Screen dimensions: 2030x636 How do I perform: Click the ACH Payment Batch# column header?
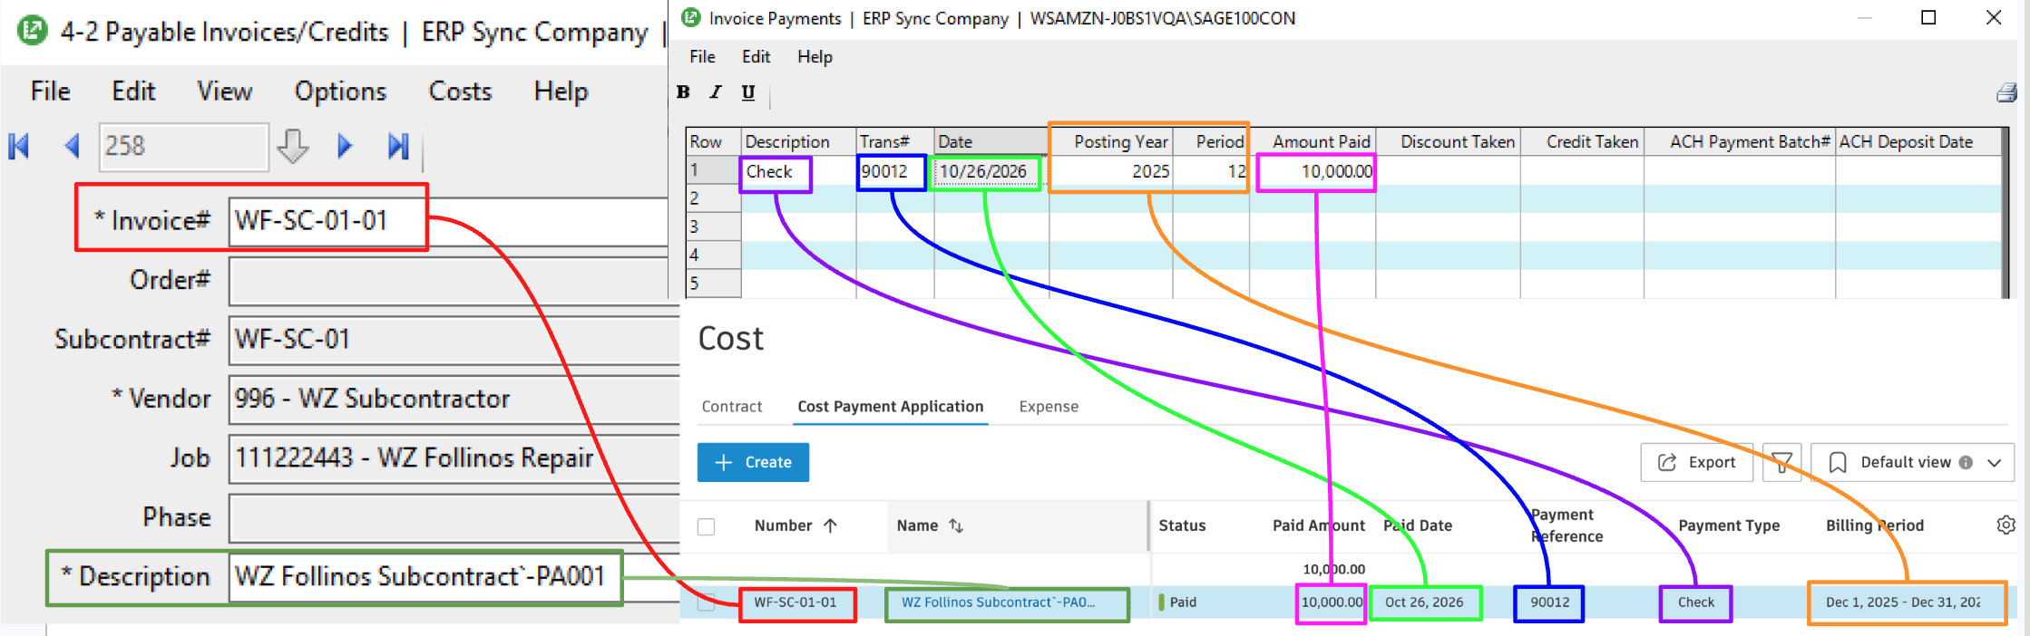(1740, 141)
